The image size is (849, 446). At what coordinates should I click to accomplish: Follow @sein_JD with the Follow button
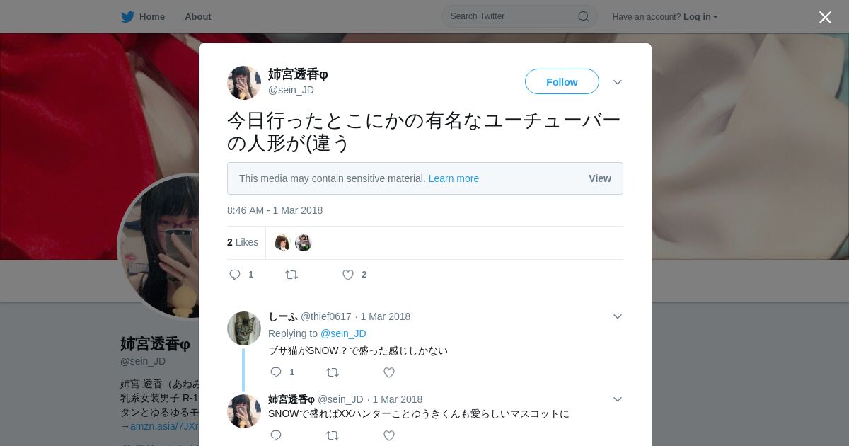562,82
